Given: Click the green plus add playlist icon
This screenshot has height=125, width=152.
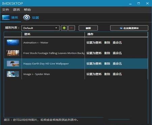Looking at the screenshot, I should pyautogui.click(x=64, y=28).
